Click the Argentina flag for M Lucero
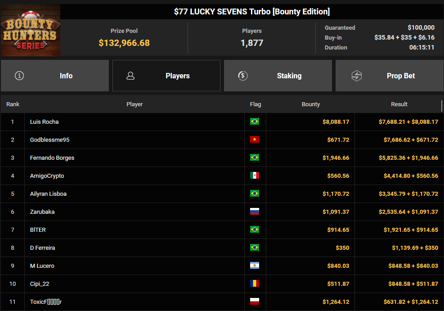This screenshot has height=311, width=444. pyautogui.click(x=255, y=266)
